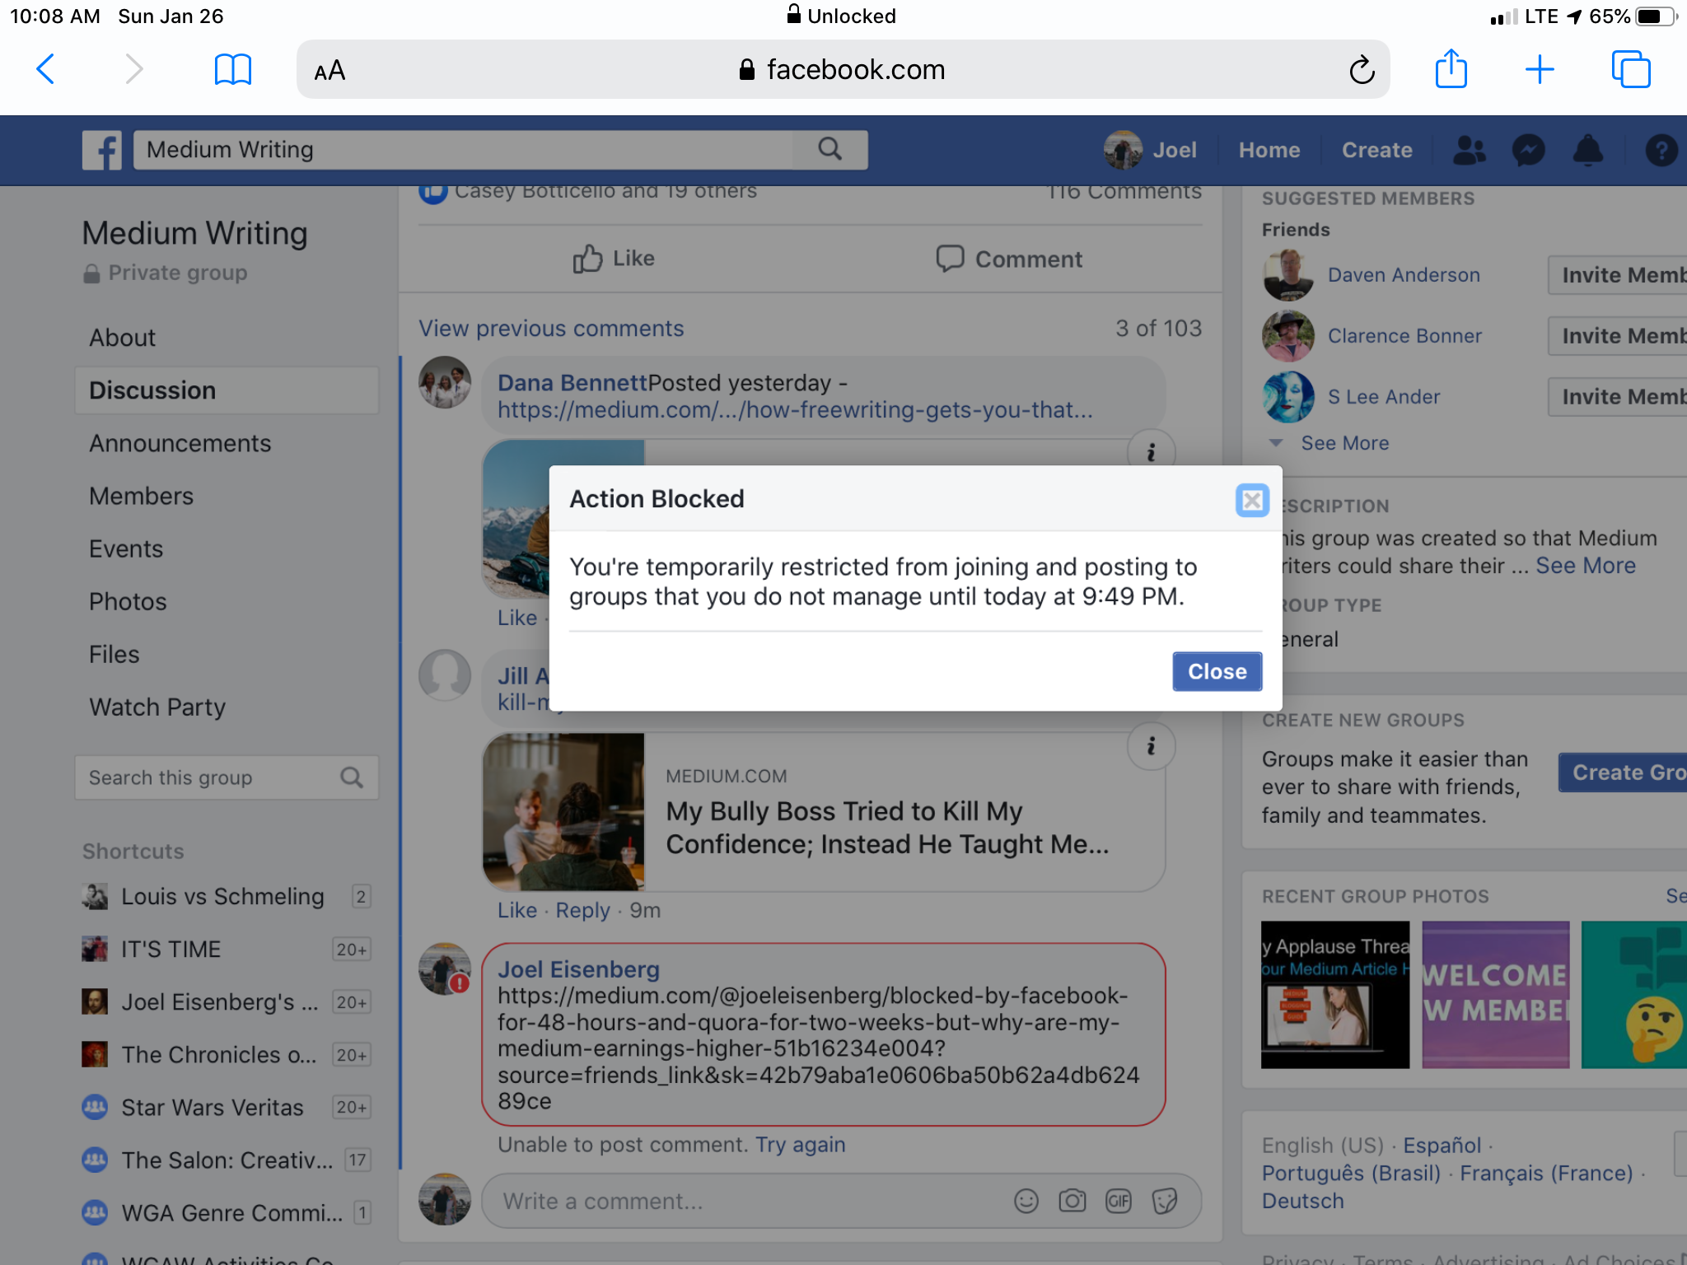The width and height of the screenshot is (1687, 1265).
Task: Open the Safari share sheet icon
Action: pyautogui.click(x=1451, y=68)
